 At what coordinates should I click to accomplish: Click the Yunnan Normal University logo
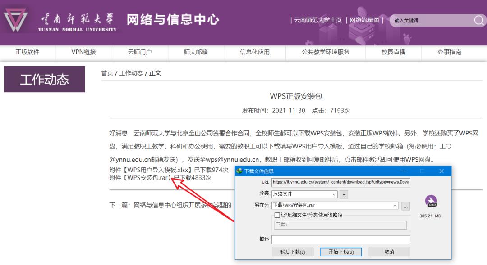pyautogui.click(x=60, y=21)
